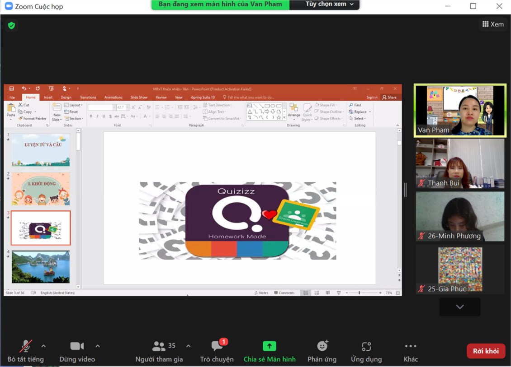Open the Phản ứng reactions icon
The image size is (511, 367).
[322, 346]
